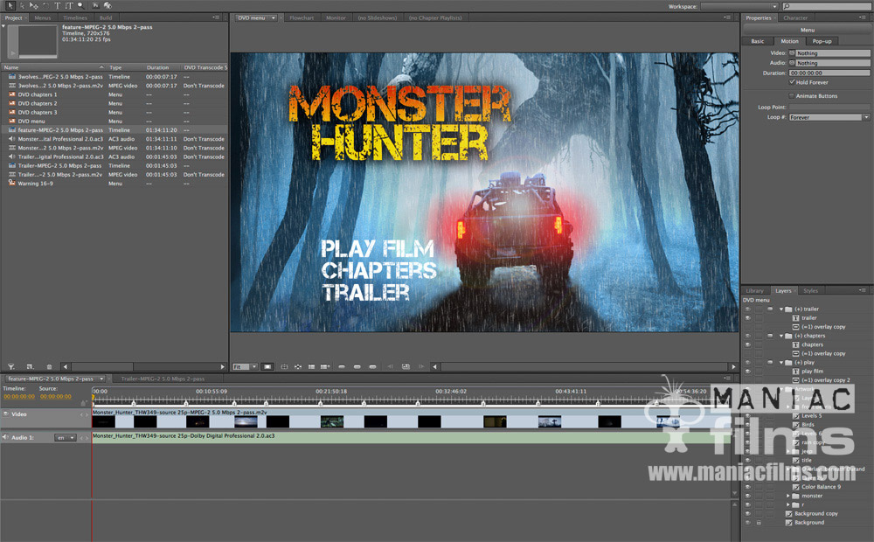Show selected subpicture highlight icon

coord(357,366)
